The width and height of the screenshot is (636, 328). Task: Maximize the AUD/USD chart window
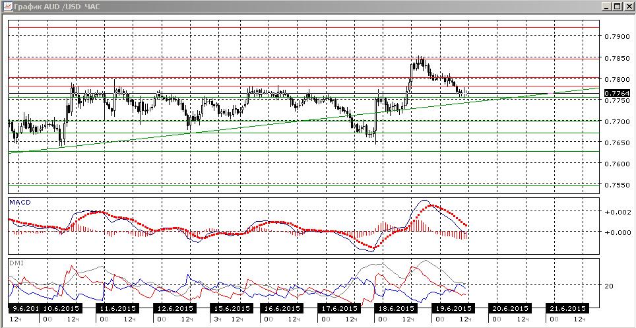616,6
